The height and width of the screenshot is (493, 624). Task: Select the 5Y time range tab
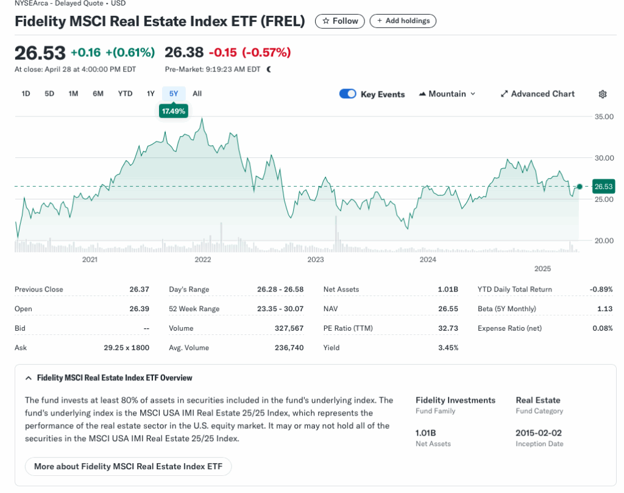174,94
